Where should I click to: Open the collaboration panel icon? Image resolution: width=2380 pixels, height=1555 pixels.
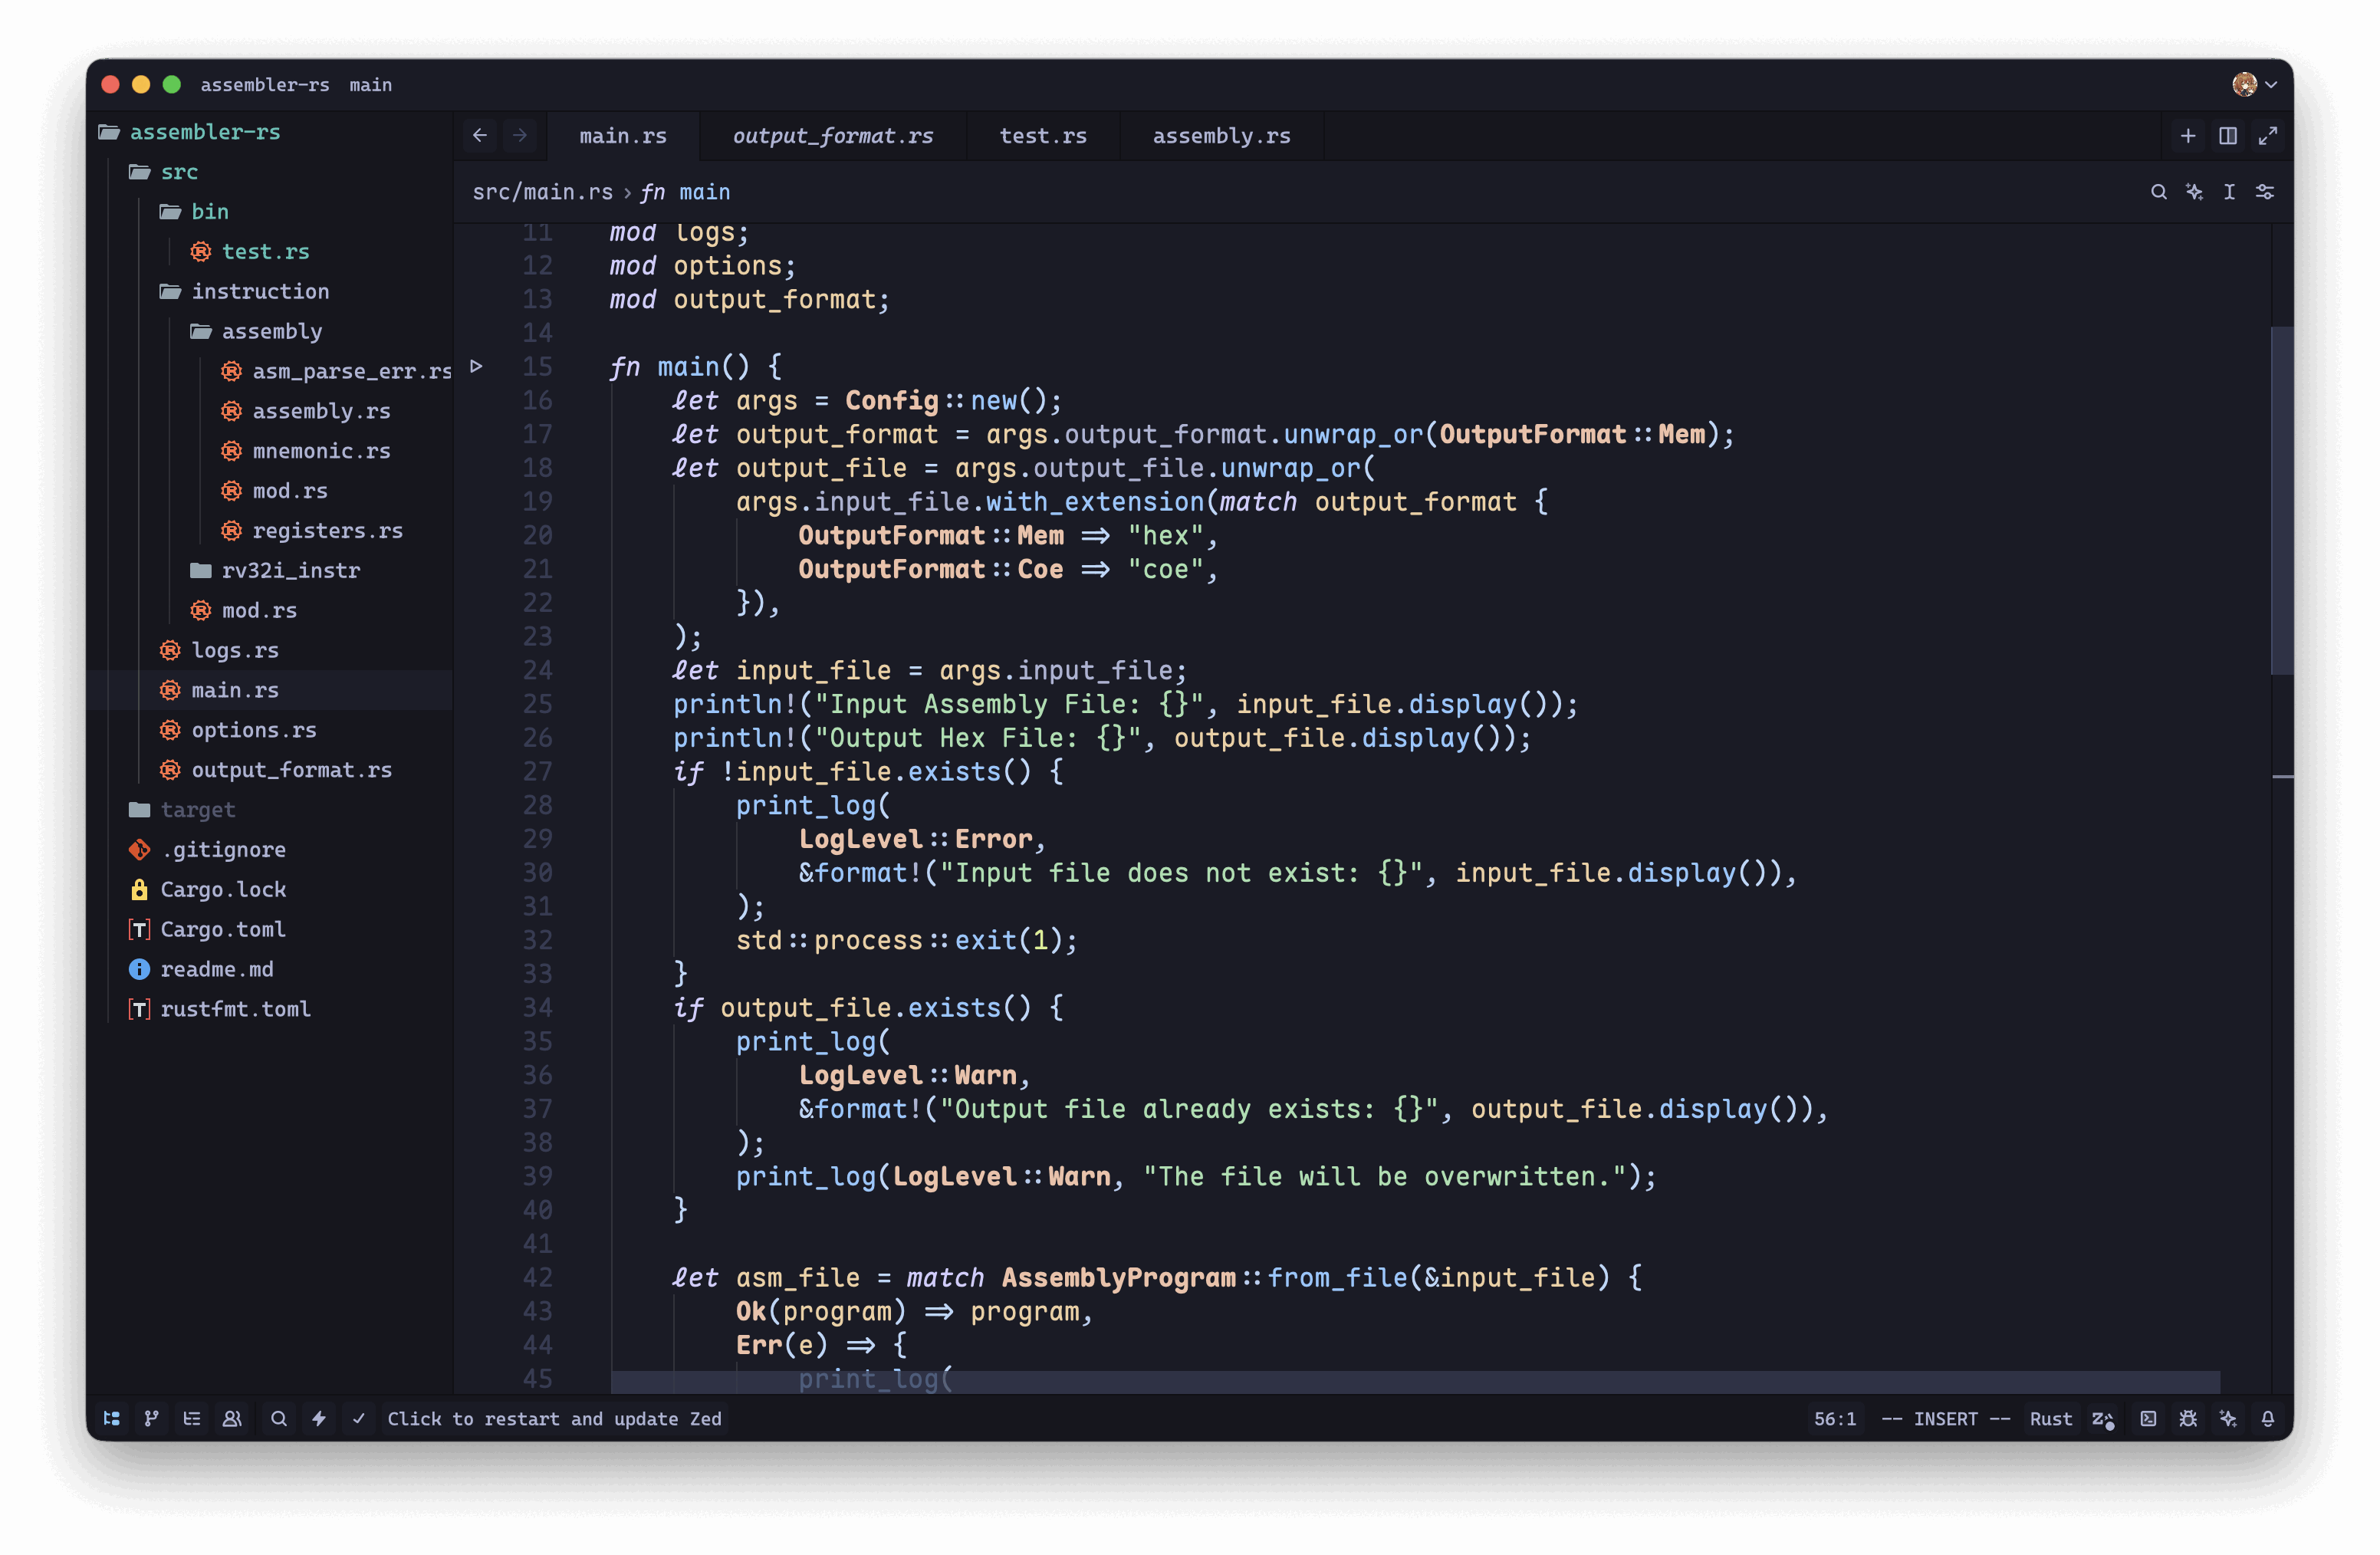click(232, 1419)
